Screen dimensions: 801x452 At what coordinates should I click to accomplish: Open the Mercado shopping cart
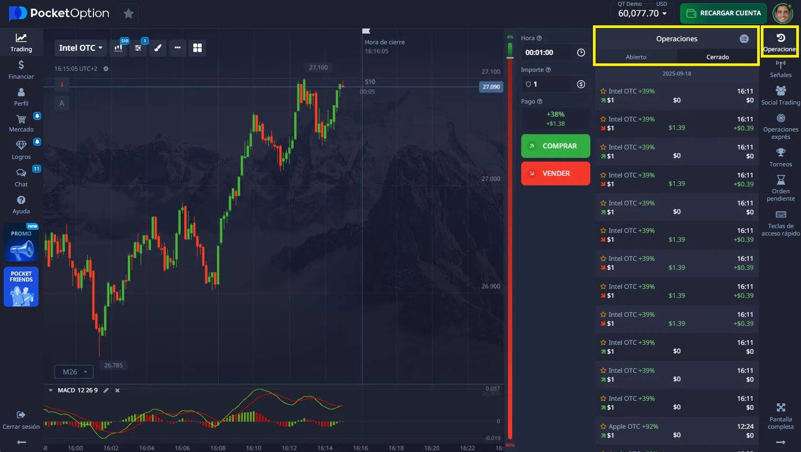[21, 124]
